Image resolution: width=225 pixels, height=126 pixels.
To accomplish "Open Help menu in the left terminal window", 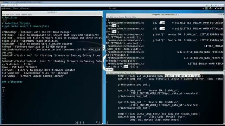I will pyautogui.click(x=30, y=15).
